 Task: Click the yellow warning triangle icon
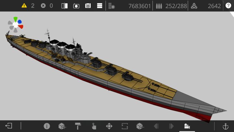24,6
